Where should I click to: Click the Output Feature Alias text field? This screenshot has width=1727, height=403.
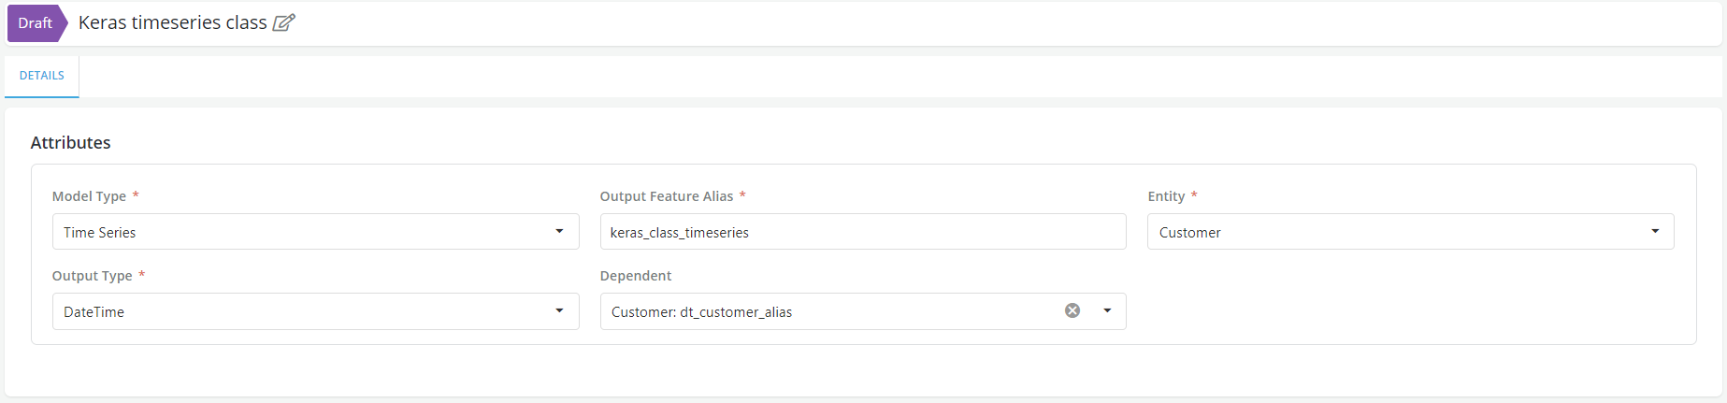[862, 232]
